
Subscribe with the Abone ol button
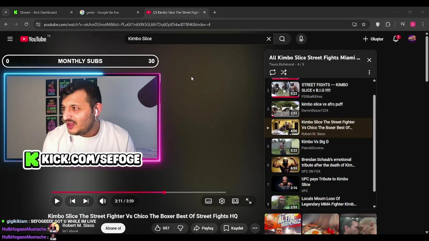tap(113, 228)
